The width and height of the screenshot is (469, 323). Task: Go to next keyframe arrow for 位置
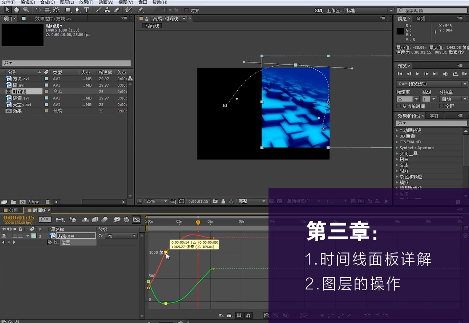point(14,242)
